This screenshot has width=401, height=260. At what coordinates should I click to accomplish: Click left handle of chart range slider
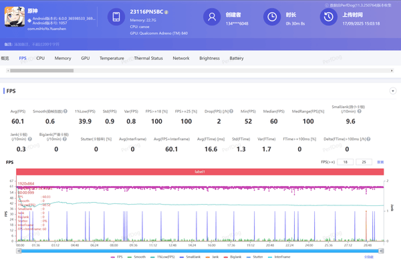click(19, 251)
